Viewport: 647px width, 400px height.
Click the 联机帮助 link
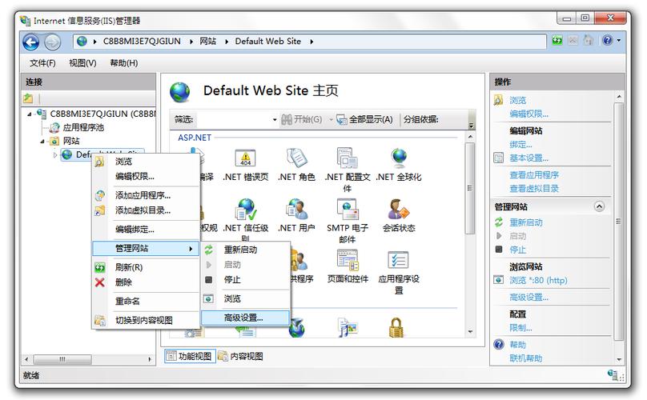[x=525, y=358]
